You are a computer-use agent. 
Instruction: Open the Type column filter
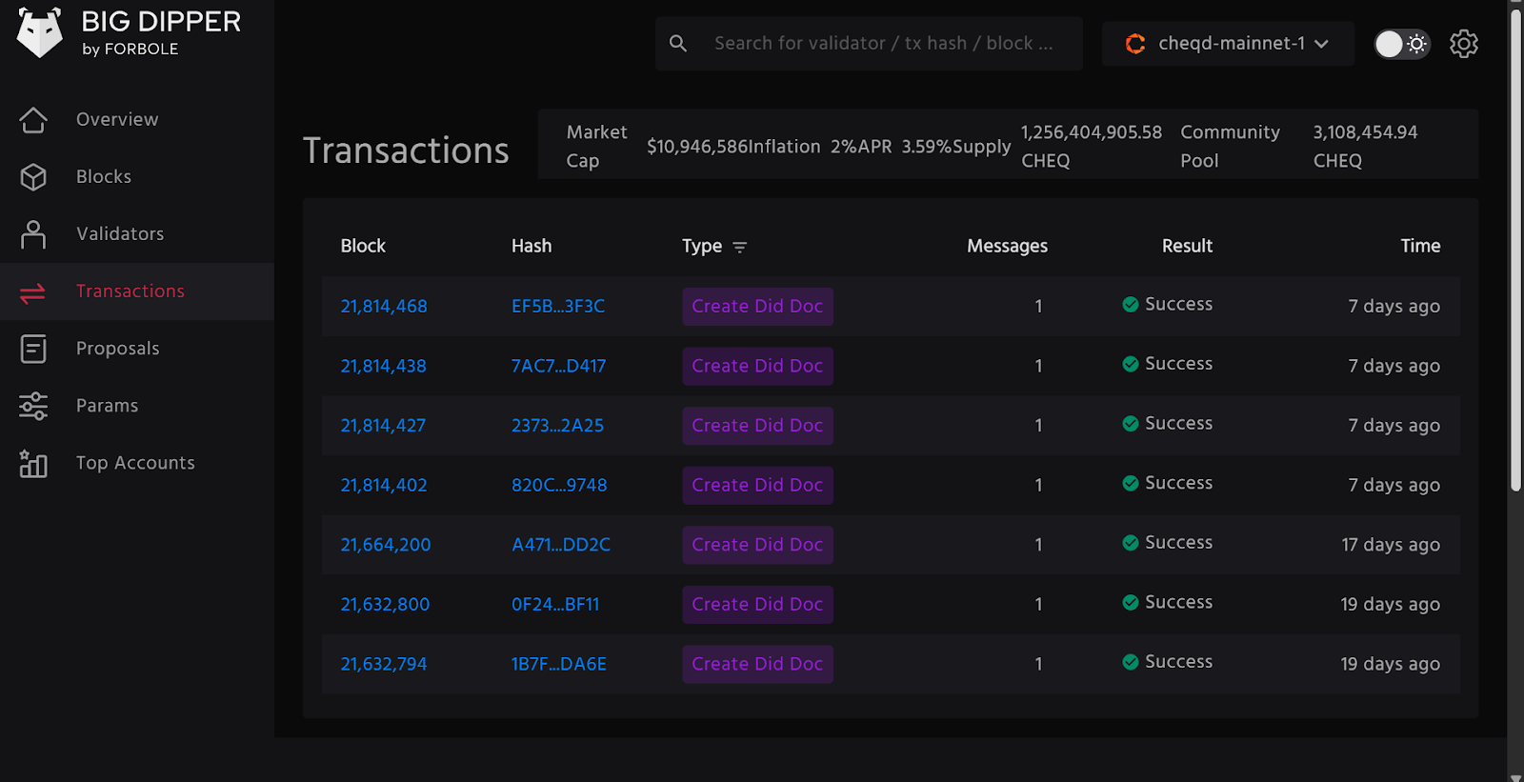(x=739, y=247)
